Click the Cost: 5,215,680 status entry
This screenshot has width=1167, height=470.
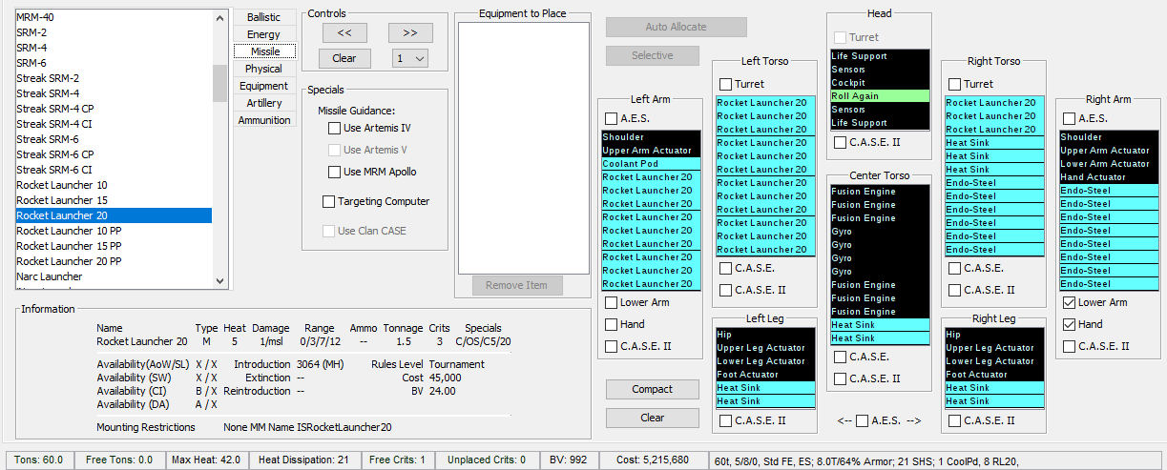652,460
